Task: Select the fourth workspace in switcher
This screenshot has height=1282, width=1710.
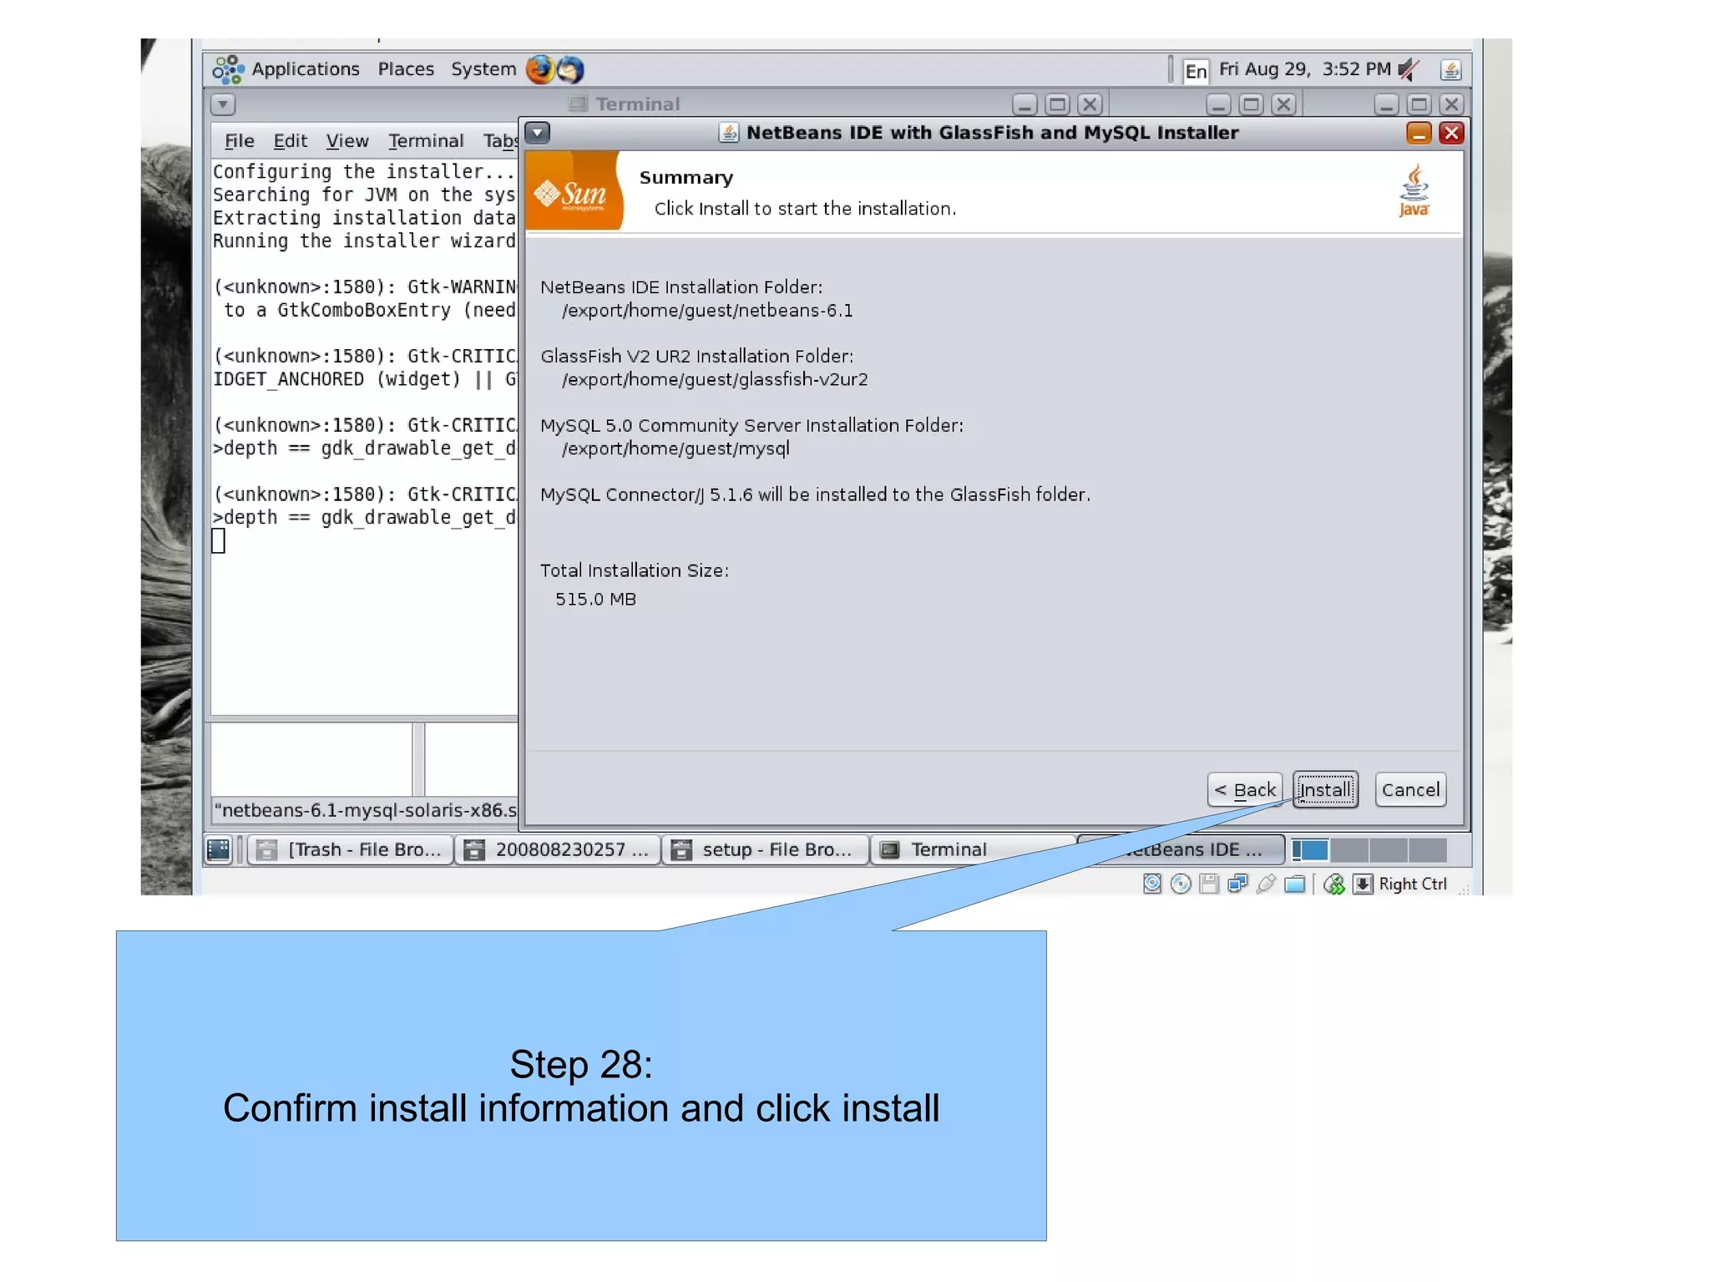Action: tap(1428, 850)
